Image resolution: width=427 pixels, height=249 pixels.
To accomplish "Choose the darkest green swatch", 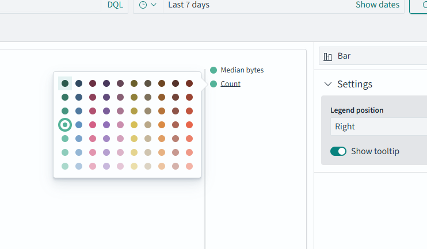I will tap(65, 83).
